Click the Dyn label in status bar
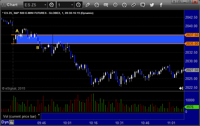Screen dimensions: 200x126 tap(5, 122)
